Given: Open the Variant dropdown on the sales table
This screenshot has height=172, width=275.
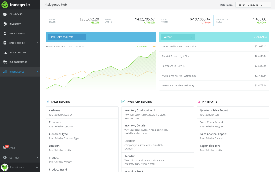Looking at the screenshot, I should click(x=178, y=37).
